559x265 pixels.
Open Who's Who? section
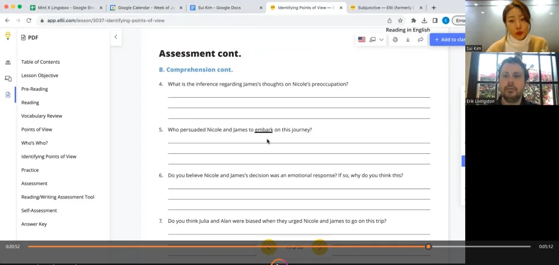[34, 143]
